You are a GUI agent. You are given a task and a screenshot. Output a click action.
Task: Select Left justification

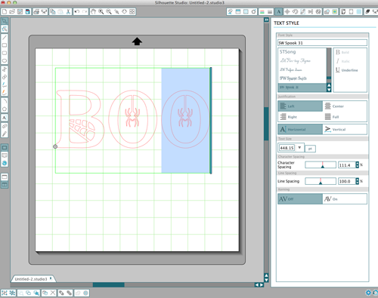coord(300,106)
